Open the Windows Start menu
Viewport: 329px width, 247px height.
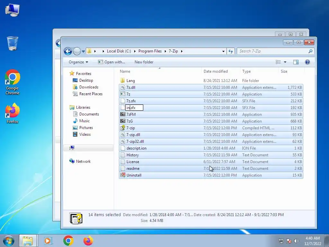click(9, 241)
